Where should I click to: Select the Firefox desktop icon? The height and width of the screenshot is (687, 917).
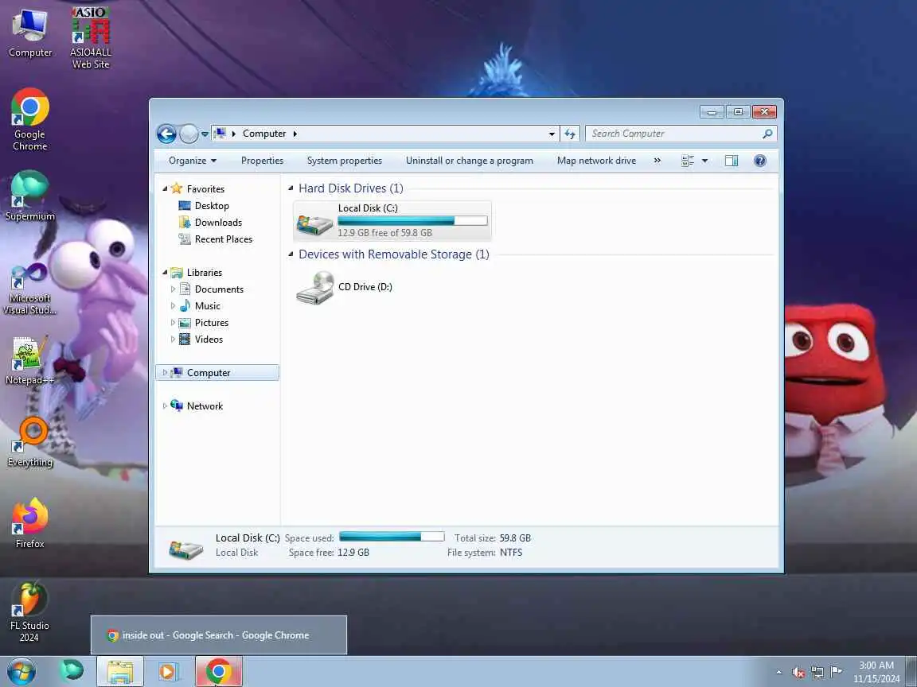point(29,523)
